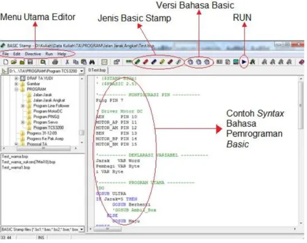Click the Open From folder icon beside Save
Screen dimensions: 307x243
coord(22,62)
